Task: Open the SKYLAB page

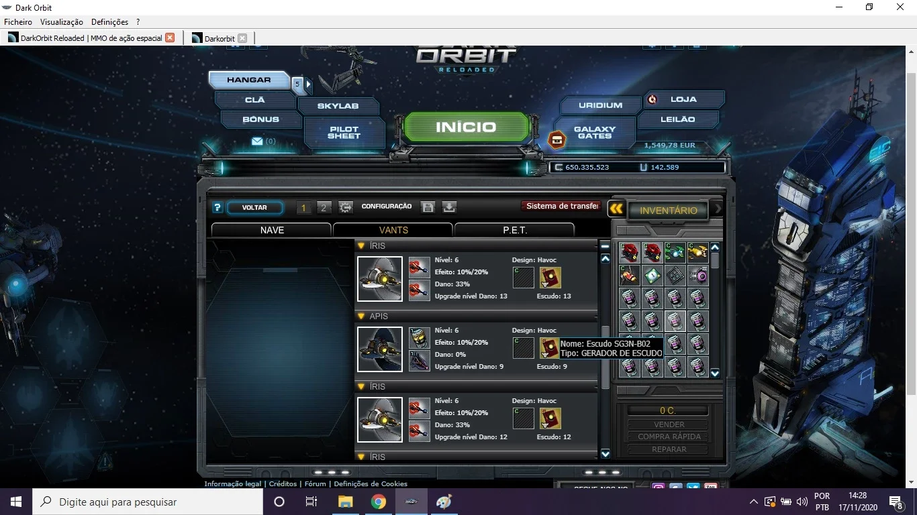Action: (338, 106)
